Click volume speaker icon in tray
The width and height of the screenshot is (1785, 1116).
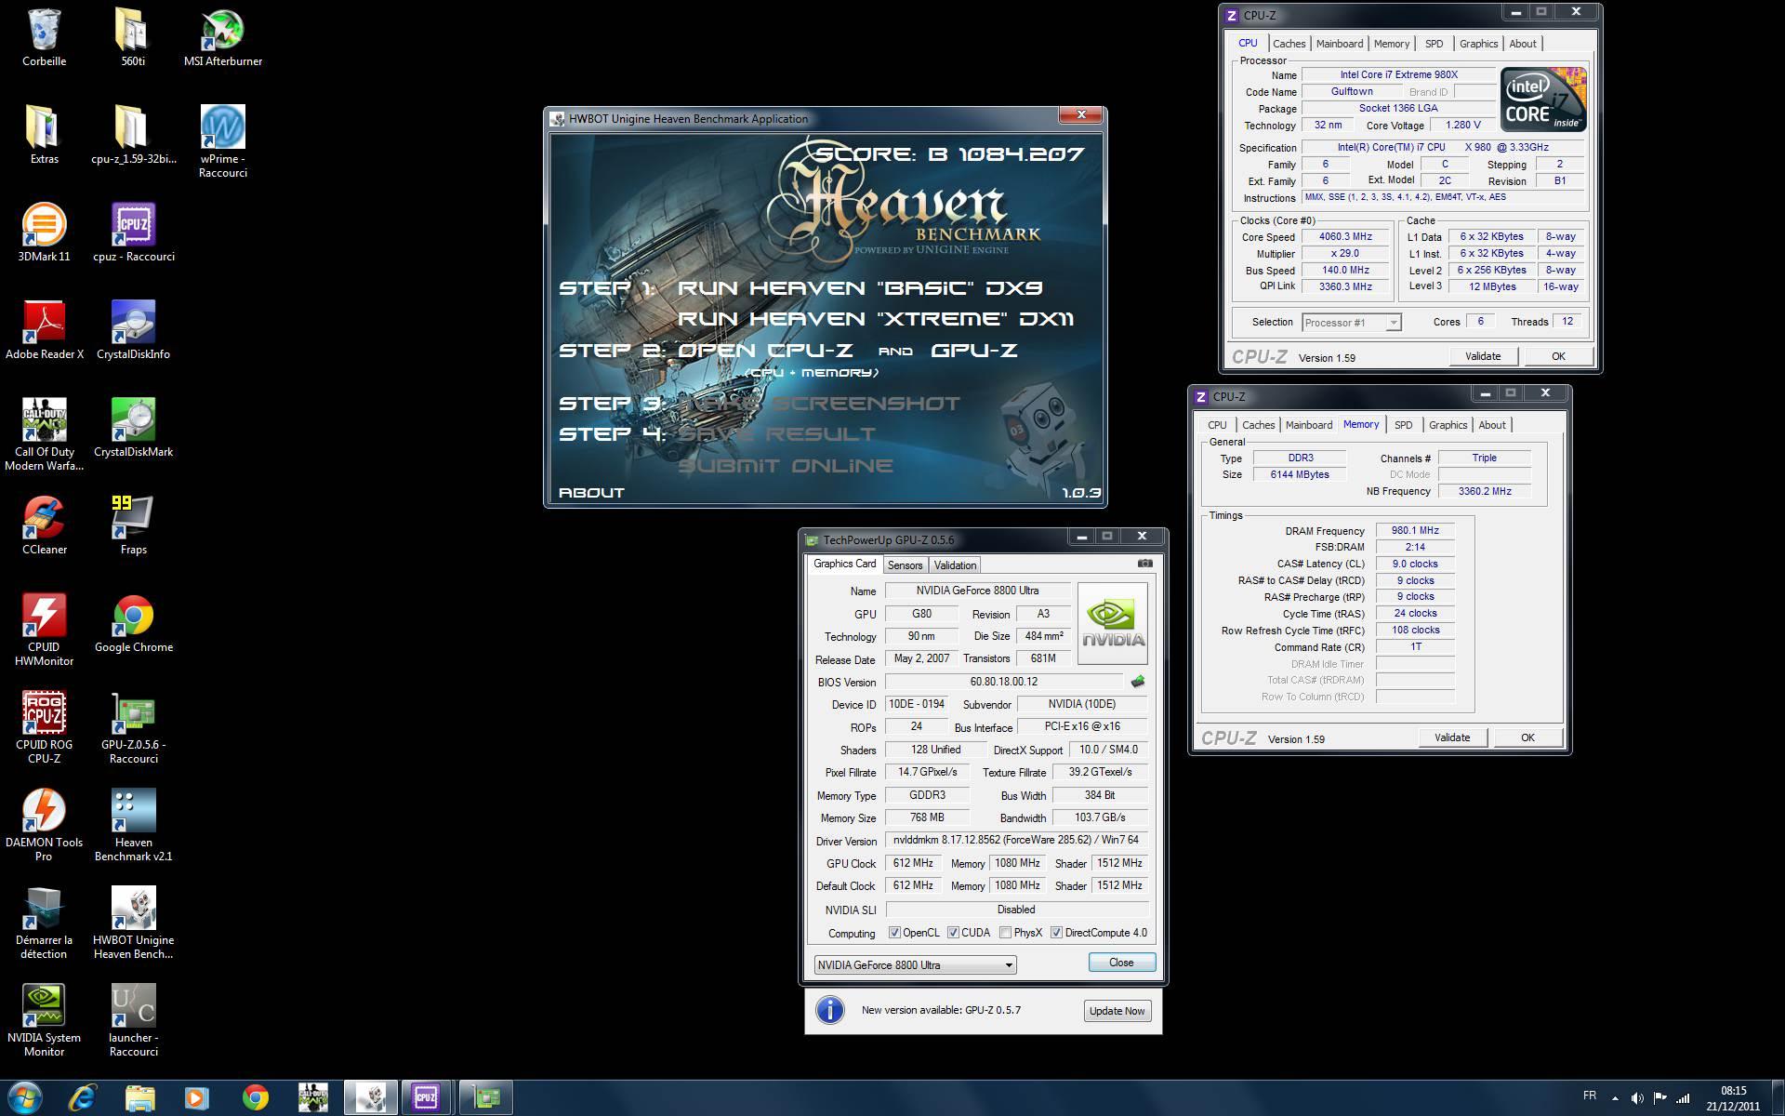pyautogui.click(x=1637, y=1098)
